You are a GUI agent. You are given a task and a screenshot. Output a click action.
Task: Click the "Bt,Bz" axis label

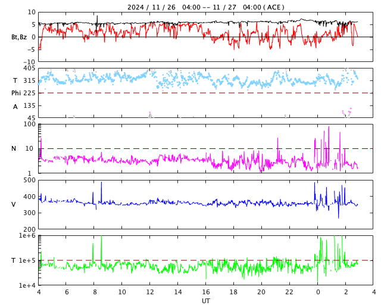tap(19, 37)
